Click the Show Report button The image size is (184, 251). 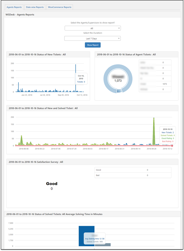tap(93, 45)
